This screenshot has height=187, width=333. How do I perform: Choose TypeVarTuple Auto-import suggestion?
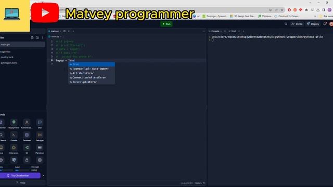click(92, 69)
